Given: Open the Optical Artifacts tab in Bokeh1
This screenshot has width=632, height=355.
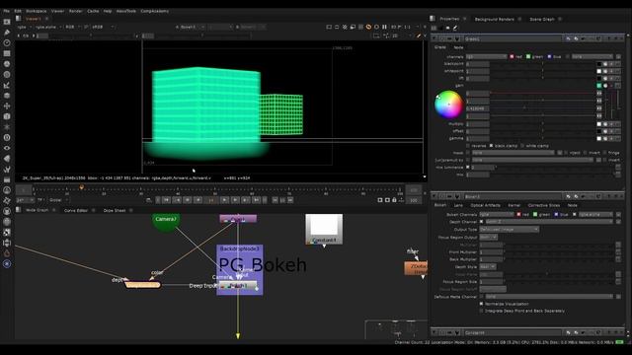Looking at the screenshot, I should coord(485,205).
